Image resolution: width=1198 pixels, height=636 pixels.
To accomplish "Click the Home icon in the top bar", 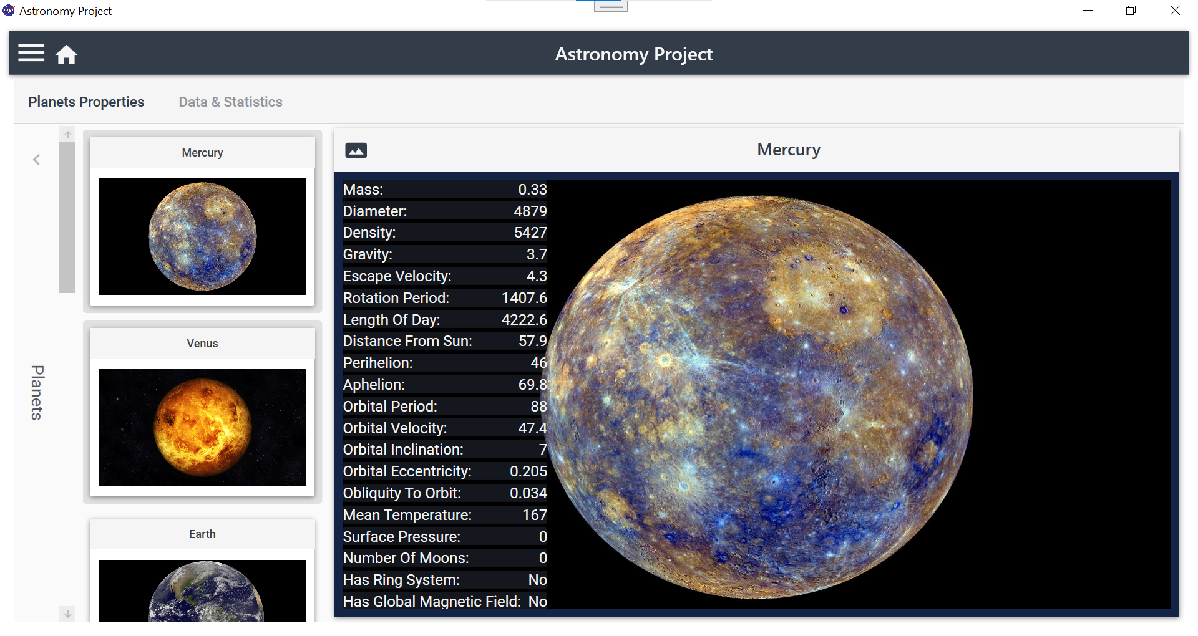I will pos(67,54).
